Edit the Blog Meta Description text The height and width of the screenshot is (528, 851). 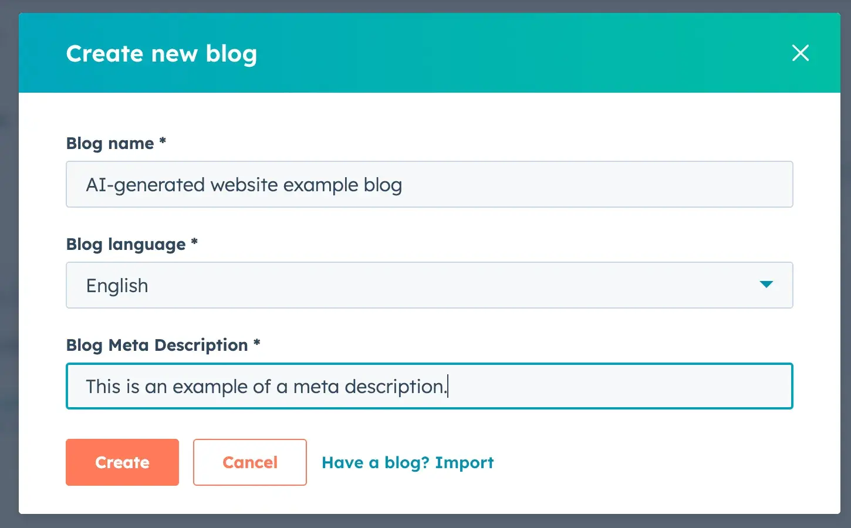point(429,386)
